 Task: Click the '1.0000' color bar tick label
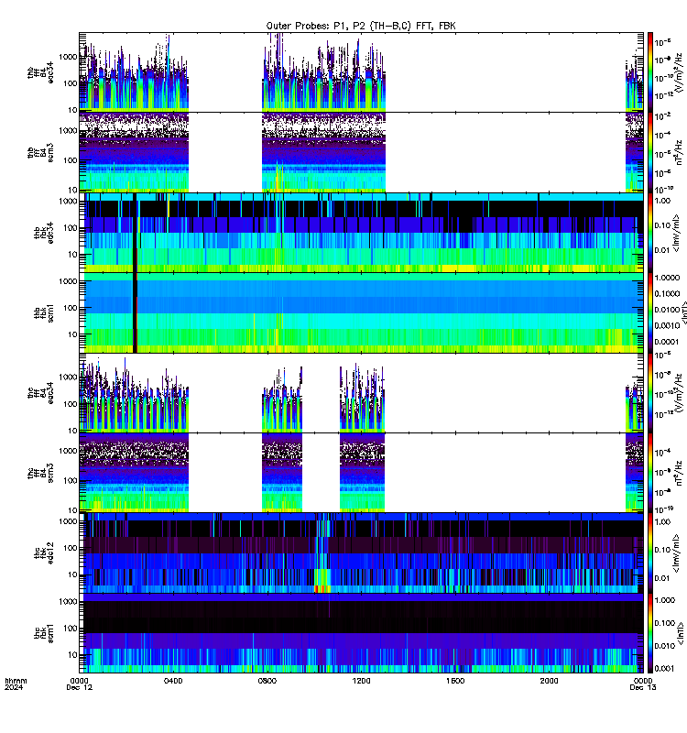click(667, 278)
